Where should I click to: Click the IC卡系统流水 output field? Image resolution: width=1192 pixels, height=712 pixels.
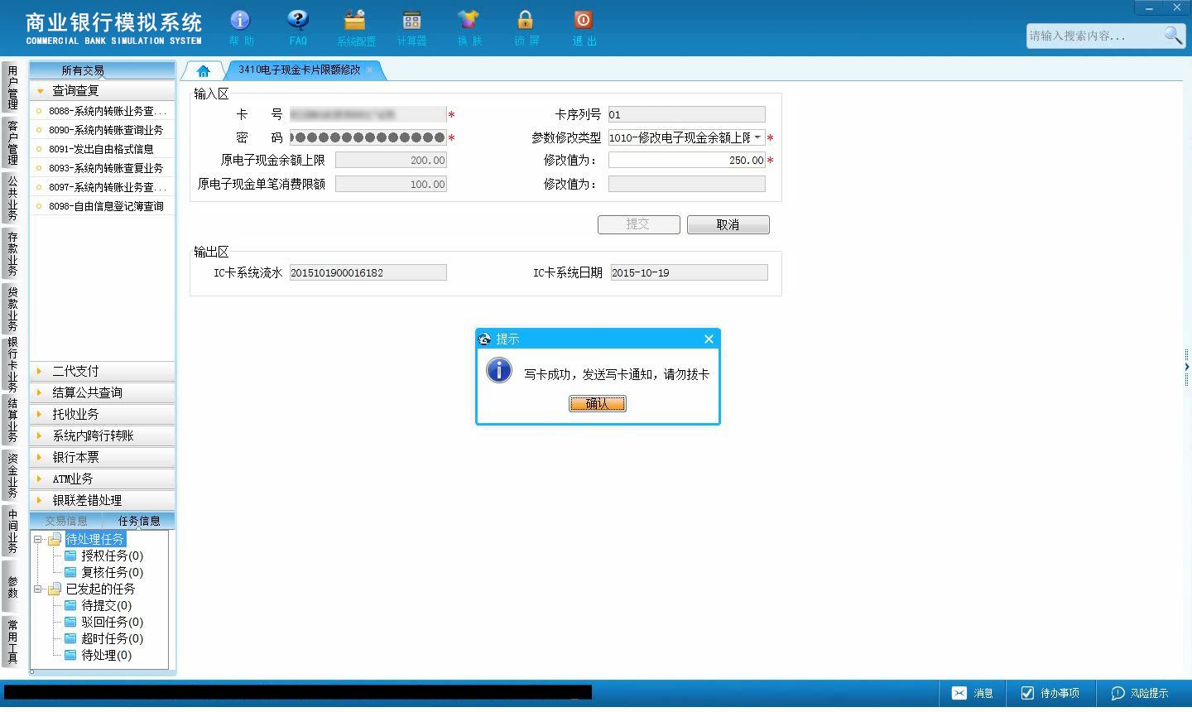pyautogui.click(x=368, y=272)
